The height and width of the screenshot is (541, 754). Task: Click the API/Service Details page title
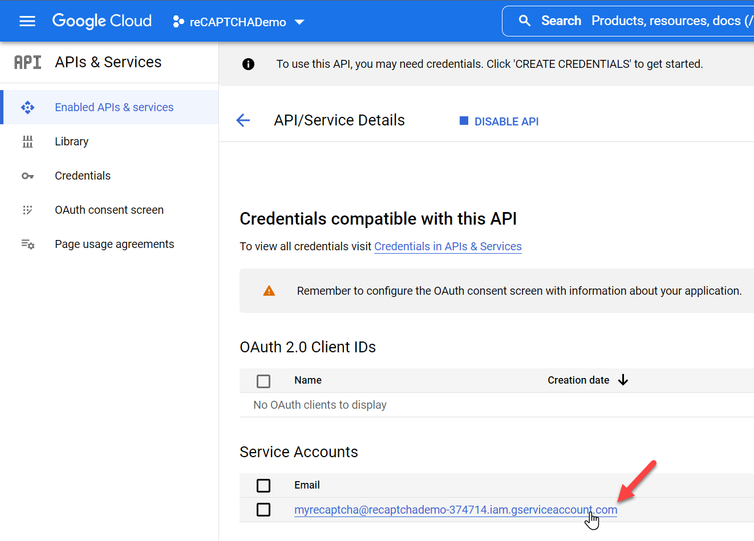click(339, 120)
